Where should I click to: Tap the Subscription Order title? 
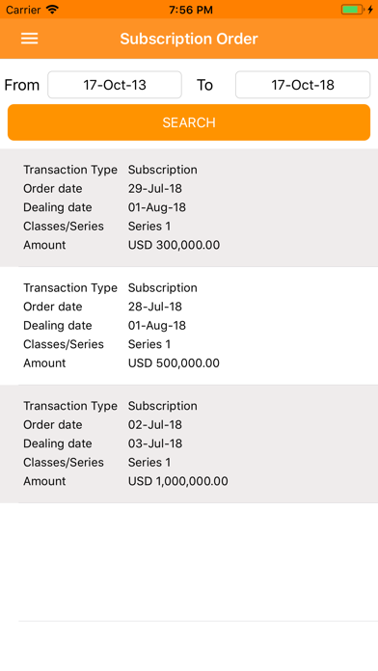tap(189, 39)
